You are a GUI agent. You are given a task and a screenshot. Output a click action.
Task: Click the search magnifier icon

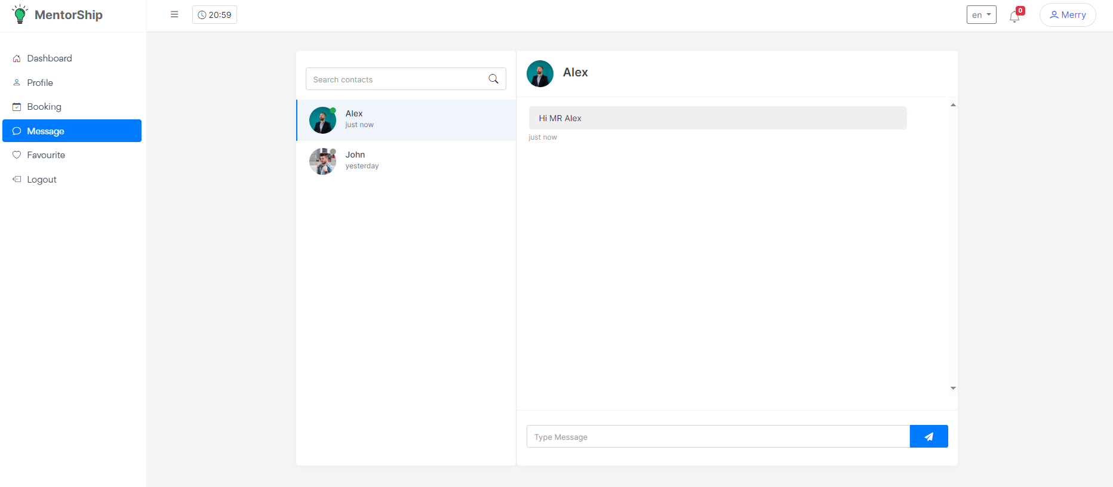pyautogui.click(x=493, y=79)
